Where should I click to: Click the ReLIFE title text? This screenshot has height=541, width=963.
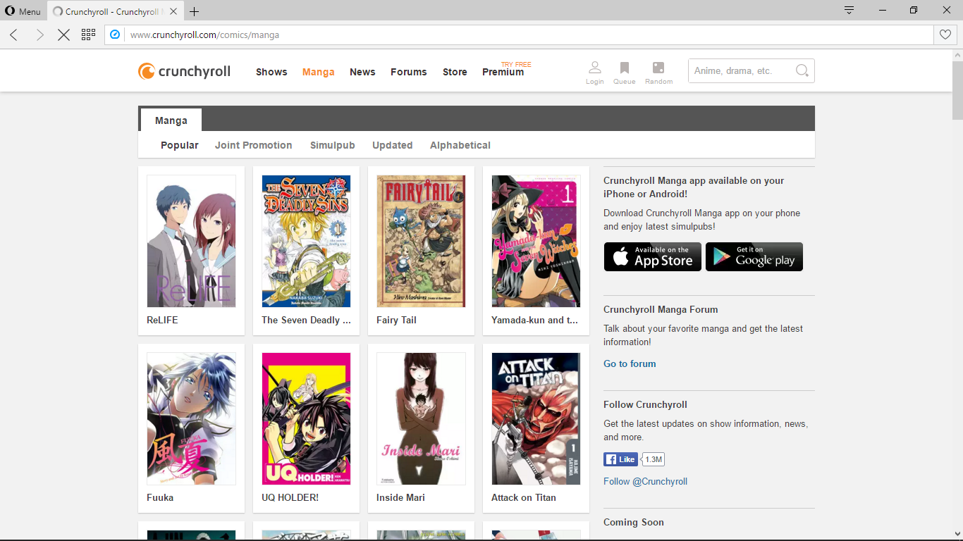click(162, 320)
